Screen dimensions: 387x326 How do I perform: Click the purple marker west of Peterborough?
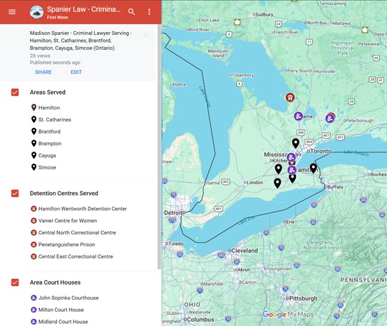coord(329,119)
